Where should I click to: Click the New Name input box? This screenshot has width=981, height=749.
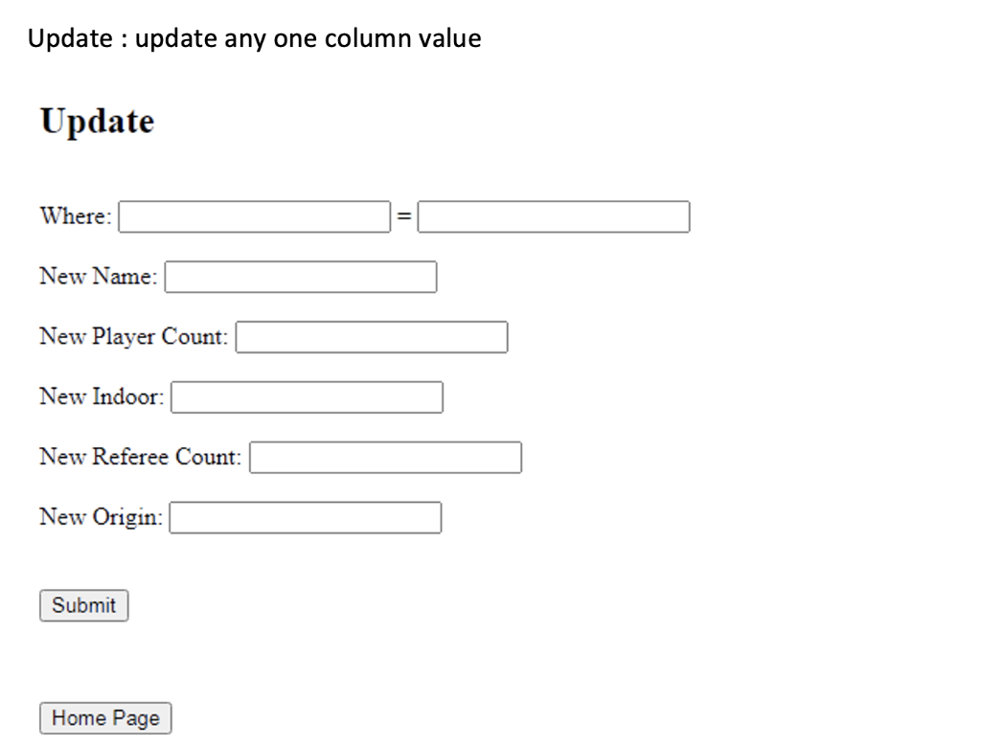[x=300, y=277]
